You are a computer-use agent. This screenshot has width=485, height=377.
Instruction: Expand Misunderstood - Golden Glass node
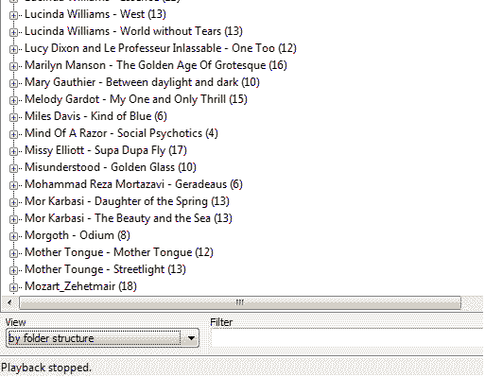(x=13, y=168)
